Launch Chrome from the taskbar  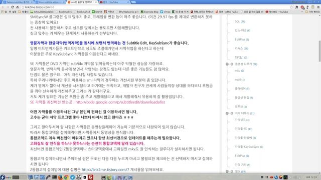66,177
